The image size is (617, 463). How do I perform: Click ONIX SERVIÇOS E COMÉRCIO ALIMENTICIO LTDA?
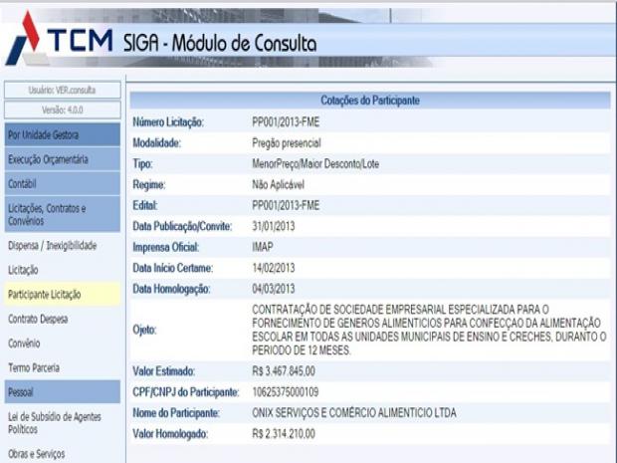[354, 412]
